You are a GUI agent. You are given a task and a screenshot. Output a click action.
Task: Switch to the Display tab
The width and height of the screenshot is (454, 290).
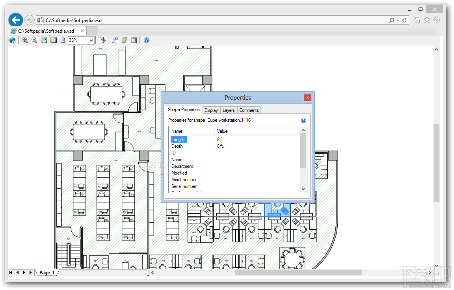point(211,110)
